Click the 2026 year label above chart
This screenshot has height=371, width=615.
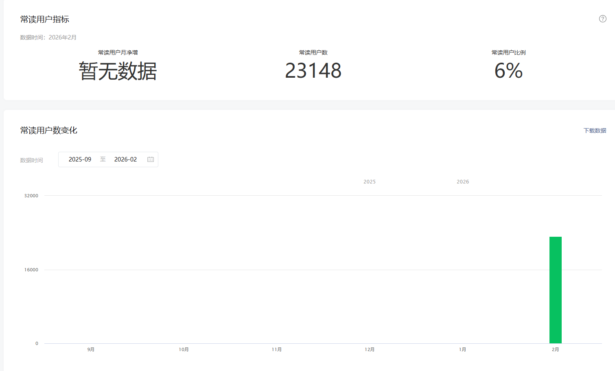(463, 182)
